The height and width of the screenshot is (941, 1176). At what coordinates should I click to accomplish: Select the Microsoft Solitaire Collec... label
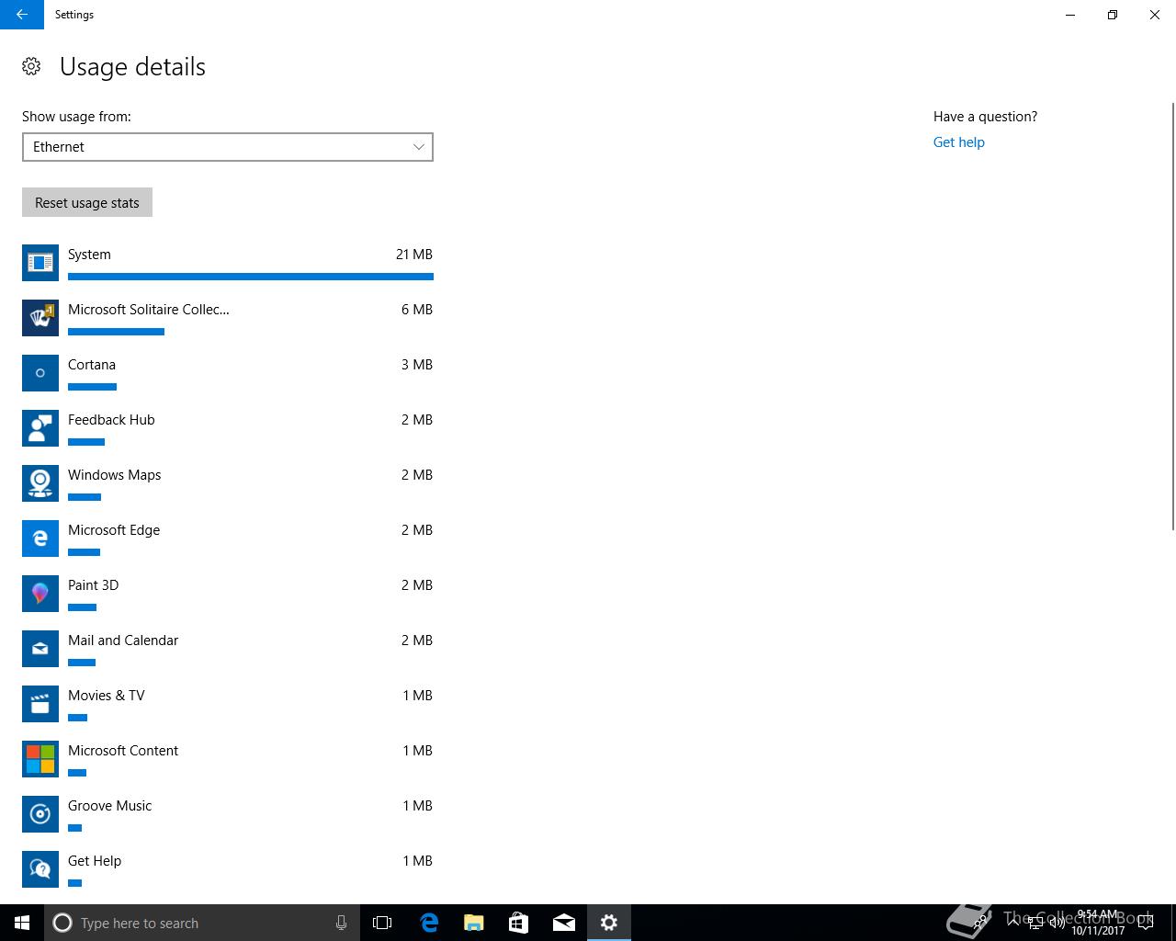tap(149, 310)
